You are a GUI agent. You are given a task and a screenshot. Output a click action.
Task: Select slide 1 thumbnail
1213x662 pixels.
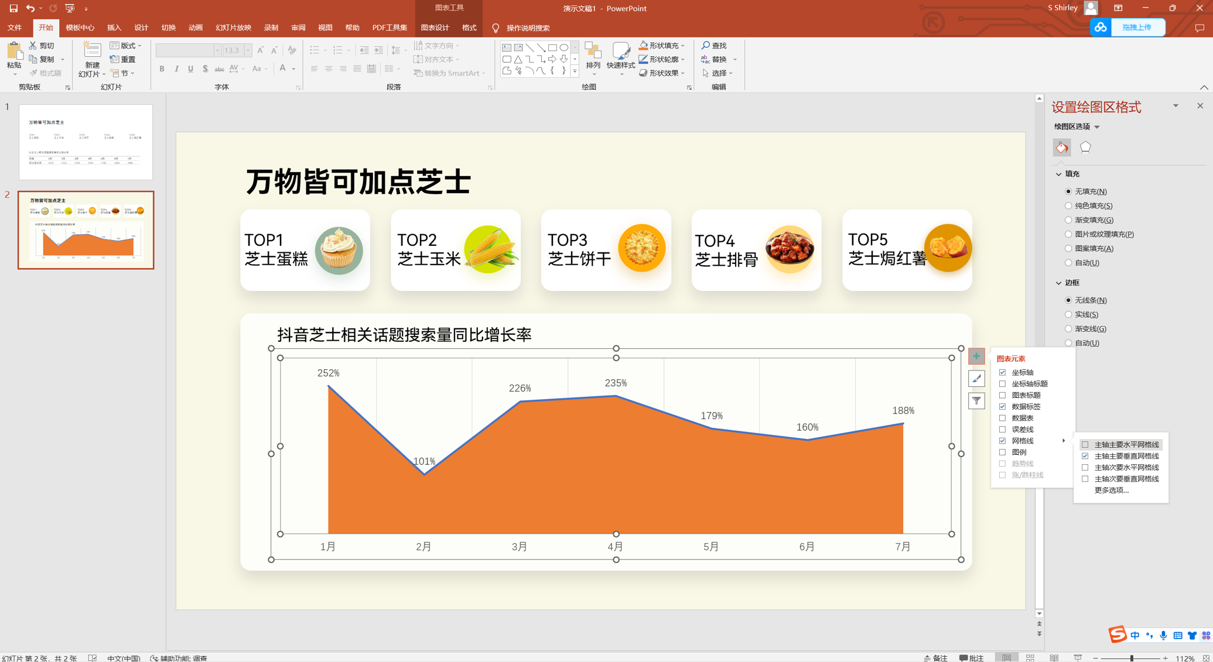[86, 142]
